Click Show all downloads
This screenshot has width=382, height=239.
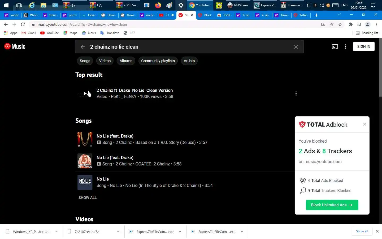(362, 231)
